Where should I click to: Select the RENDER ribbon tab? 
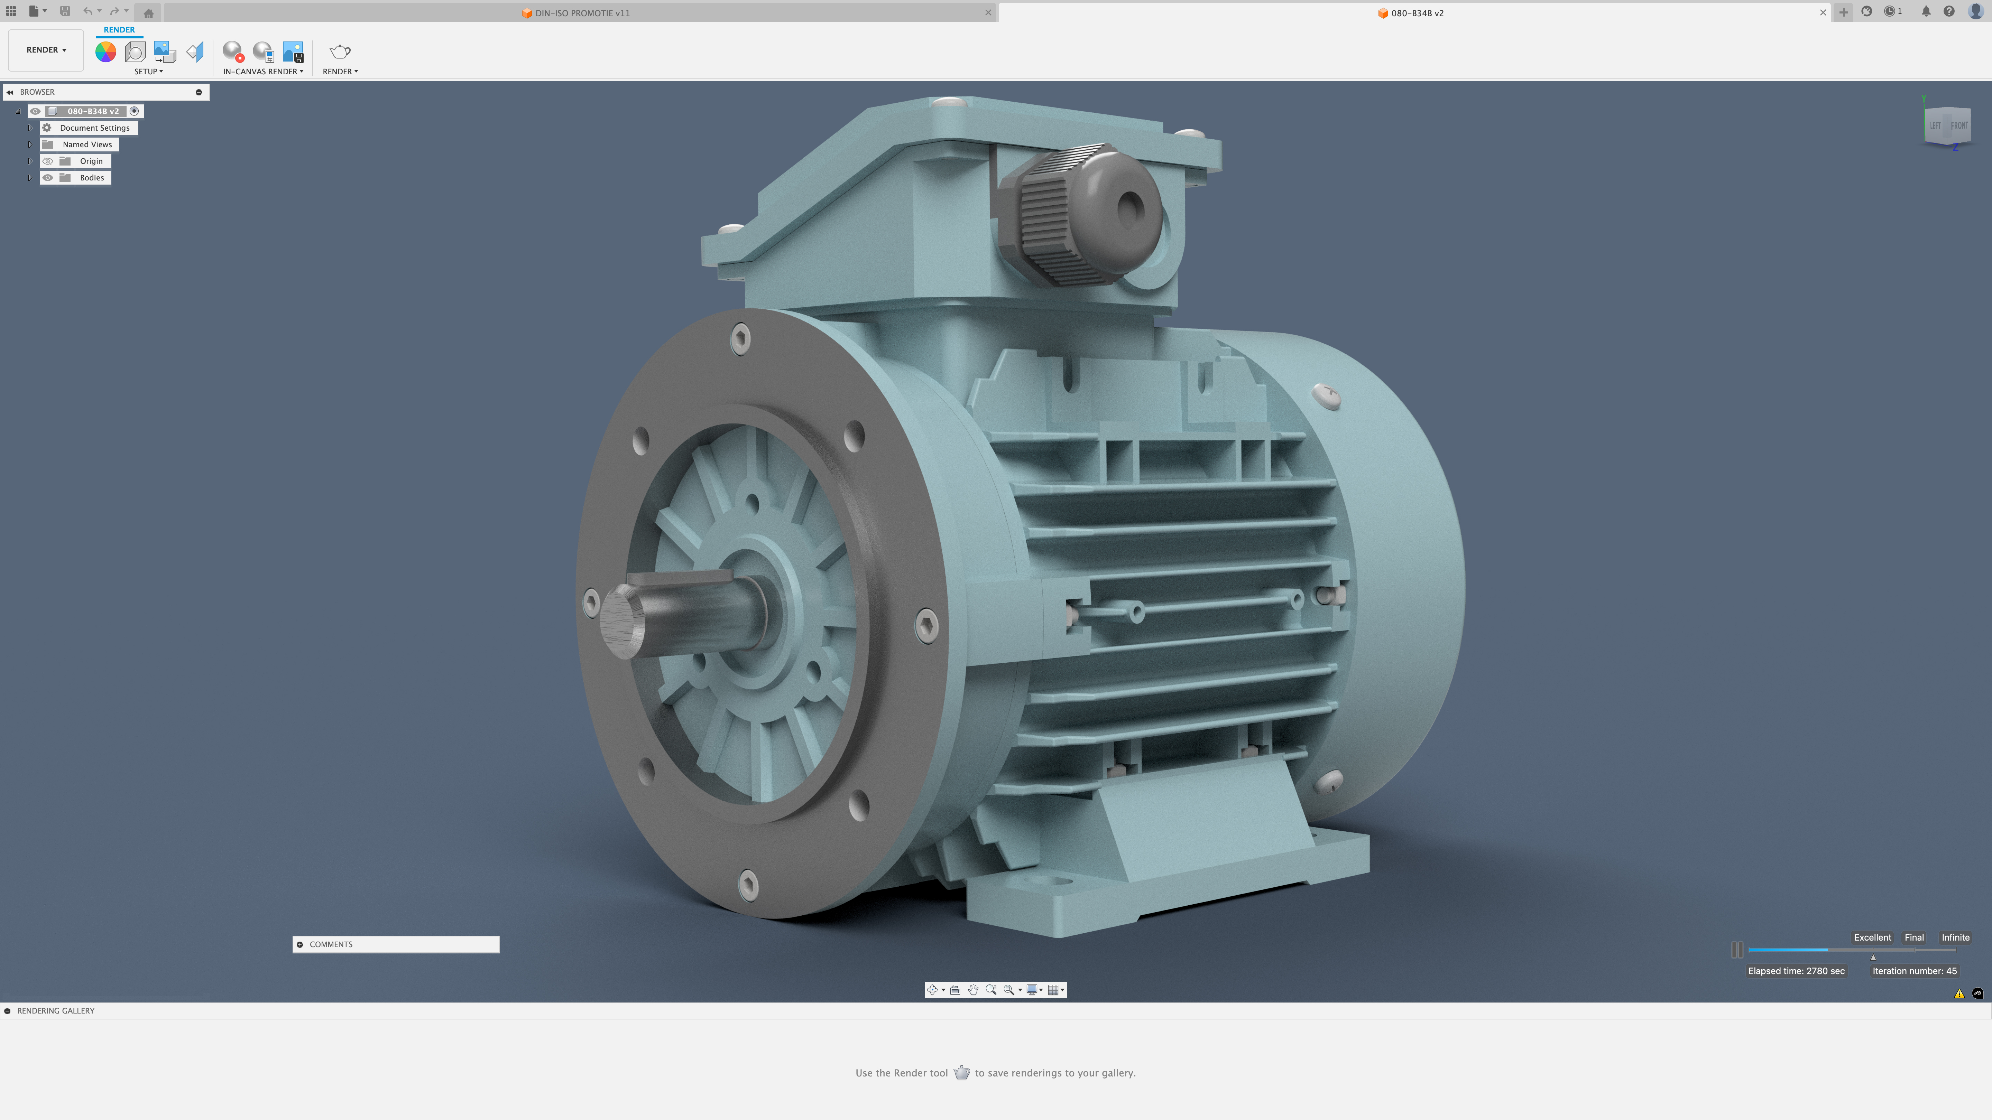(x=119, y=30)
